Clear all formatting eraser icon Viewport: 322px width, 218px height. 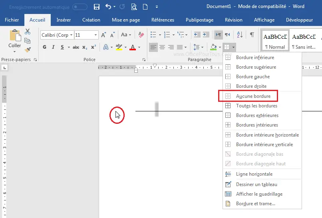141,35
